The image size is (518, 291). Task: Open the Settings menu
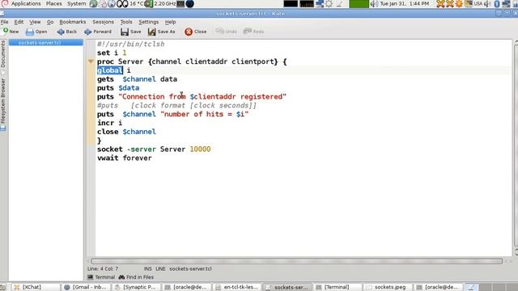(148, 22)
